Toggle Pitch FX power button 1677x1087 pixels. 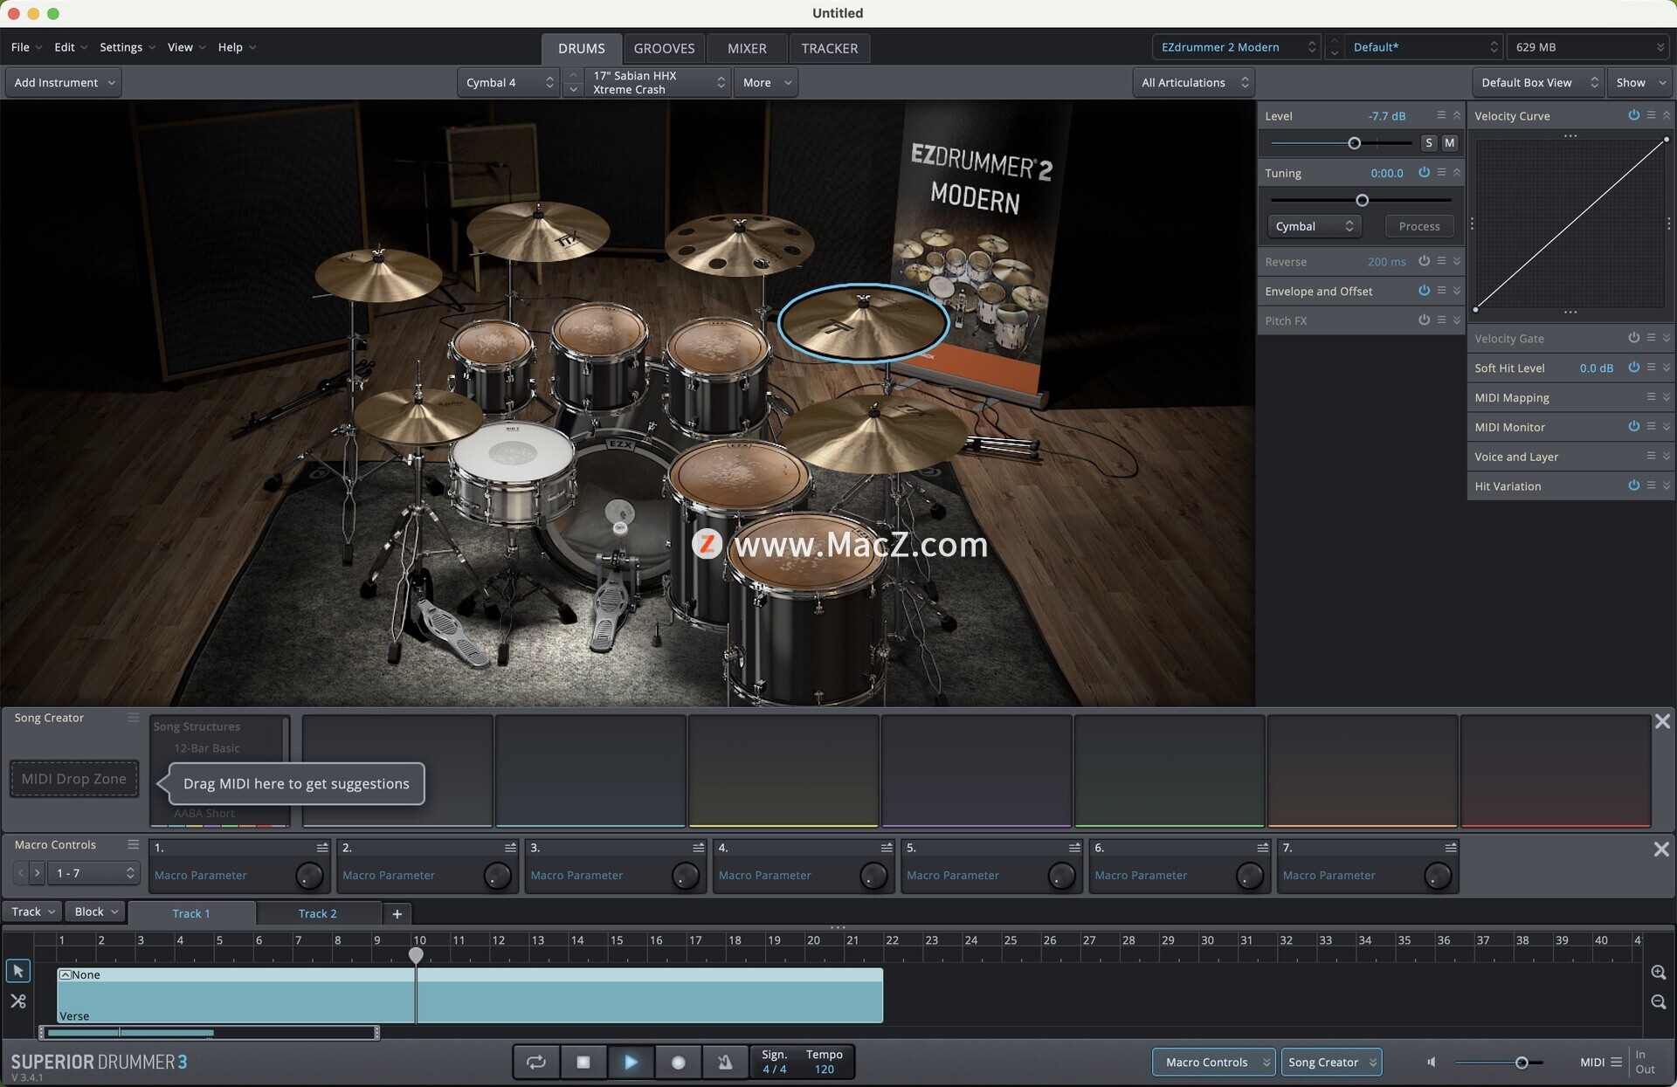(1424, 320)
